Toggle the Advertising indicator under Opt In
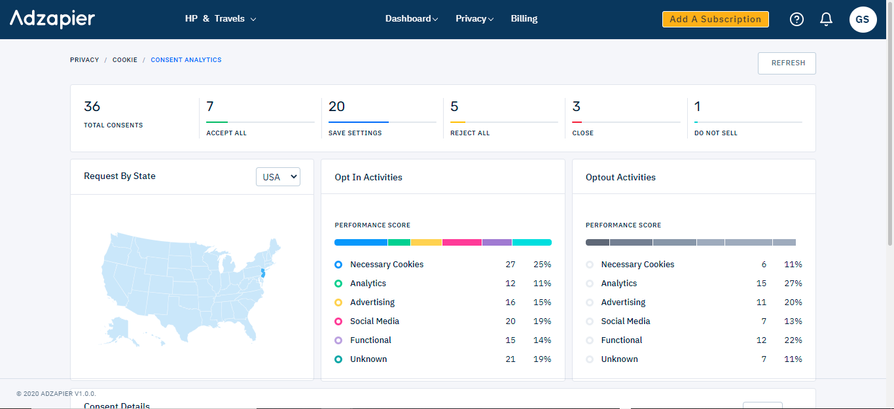 coord(338,302)
